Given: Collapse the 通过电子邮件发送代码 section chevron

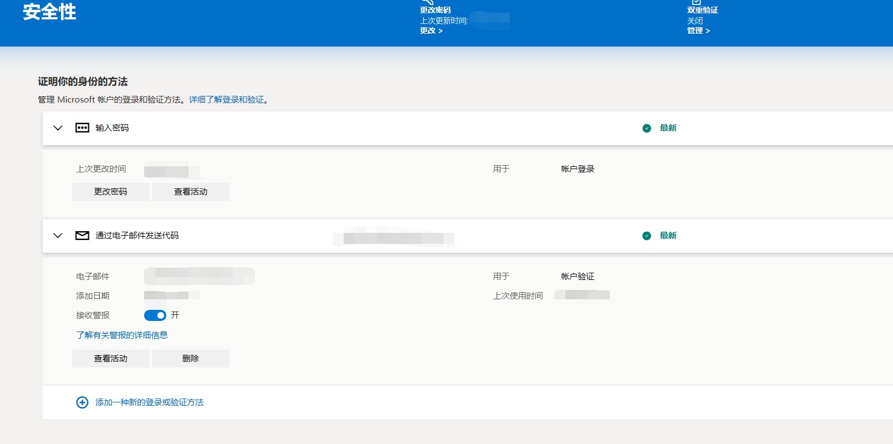Looking at the screenshot, I should coord(58,236).
